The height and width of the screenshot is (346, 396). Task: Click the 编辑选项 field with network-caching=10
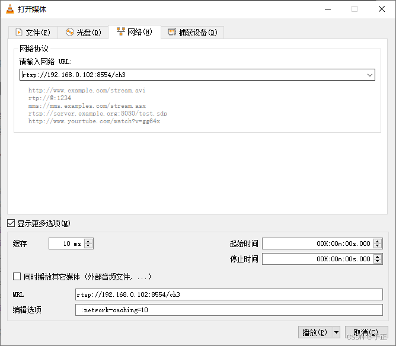click(229, 310)
